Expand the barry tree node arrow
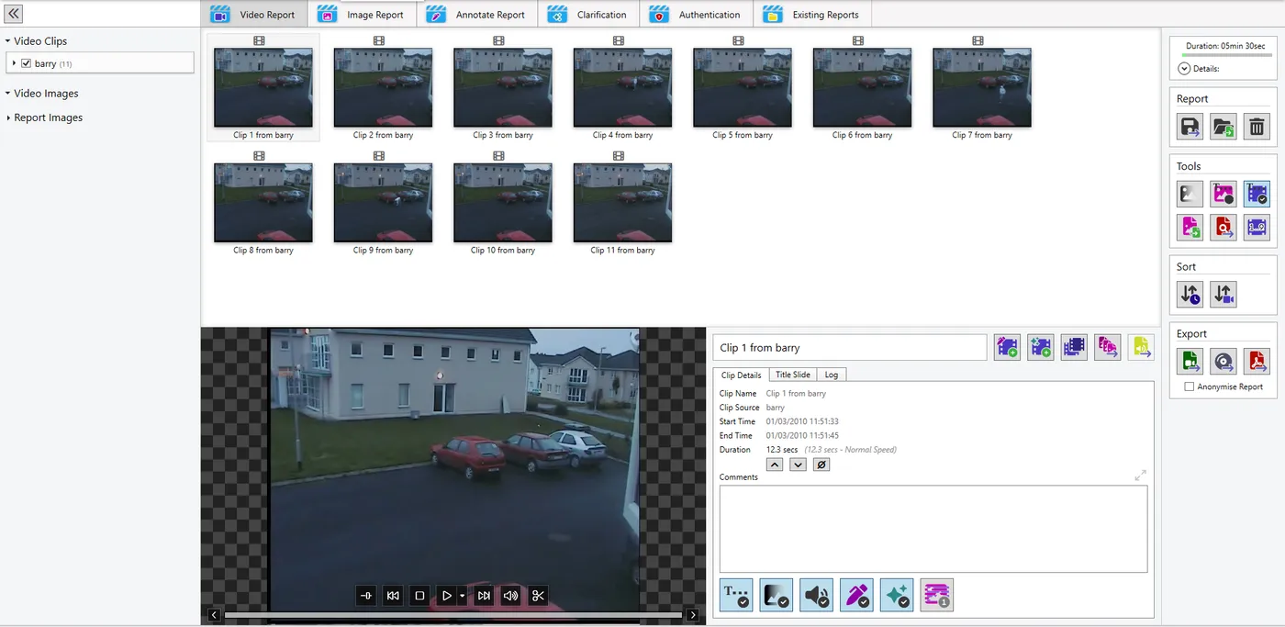1285x627 pixels. coord(14,63)
